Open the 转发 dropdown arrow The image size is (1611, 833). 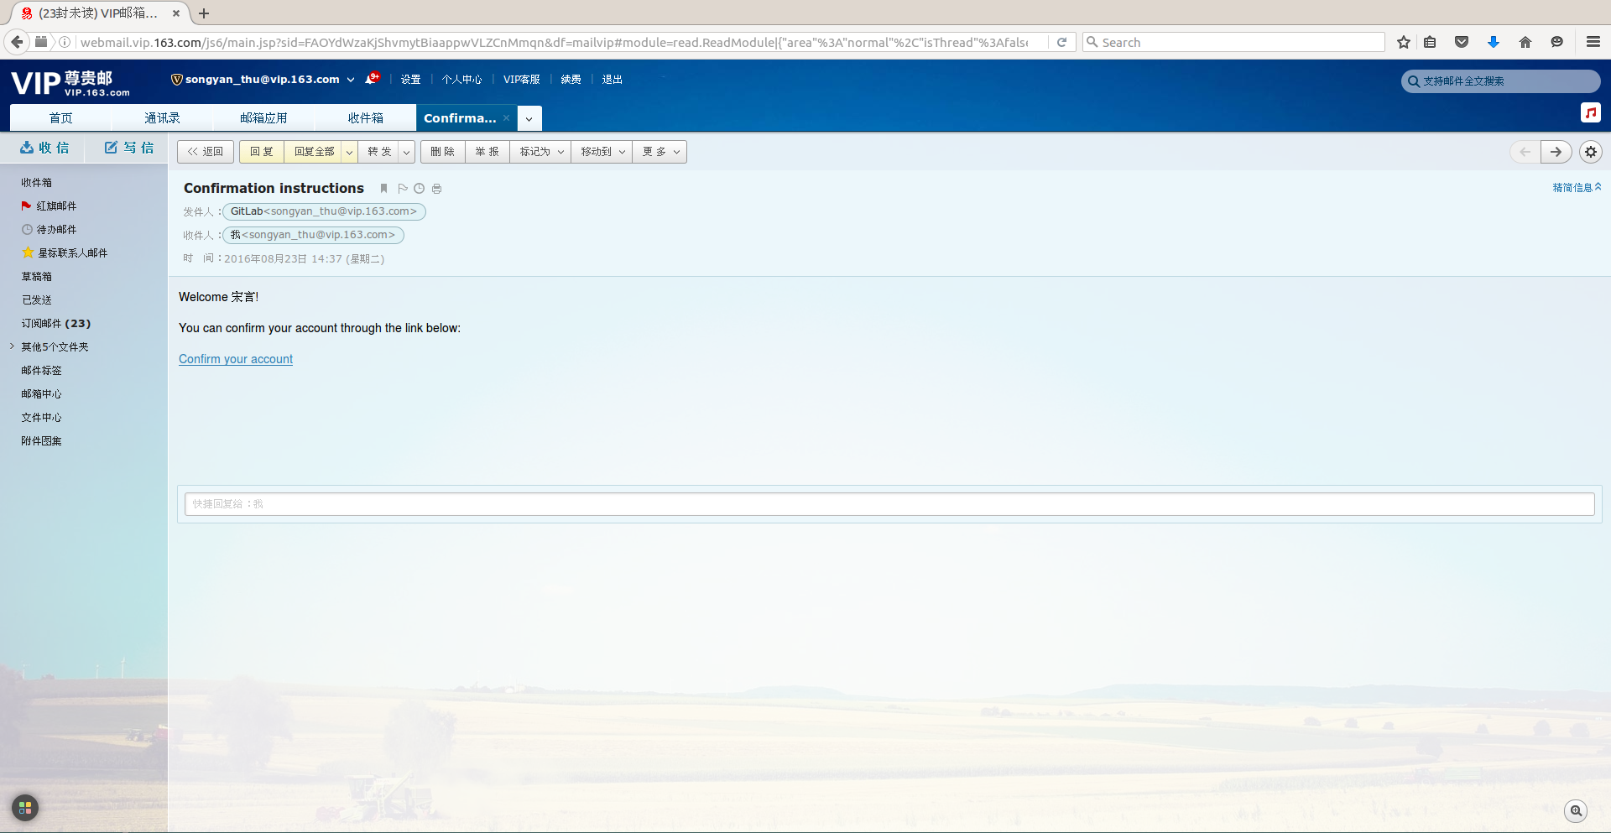(407, 152)
